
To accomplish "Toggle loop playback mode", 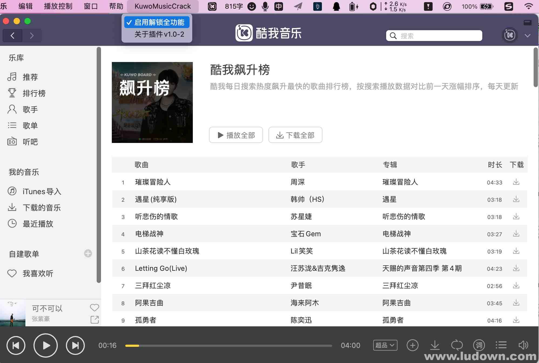I will coord(457,345).
